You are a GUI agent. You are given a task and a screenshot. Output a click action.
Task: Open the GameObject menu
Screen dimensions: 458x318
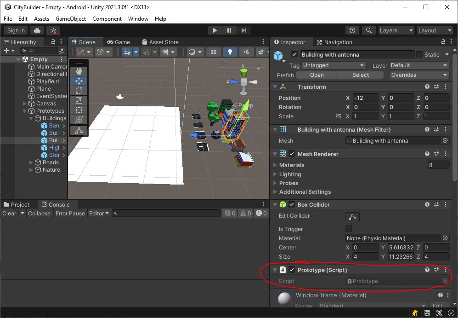(71, 19)
